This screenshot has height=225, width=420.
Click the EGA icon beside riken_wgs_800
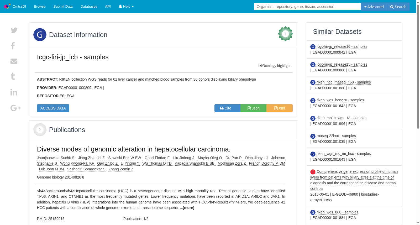coord(313,212)
